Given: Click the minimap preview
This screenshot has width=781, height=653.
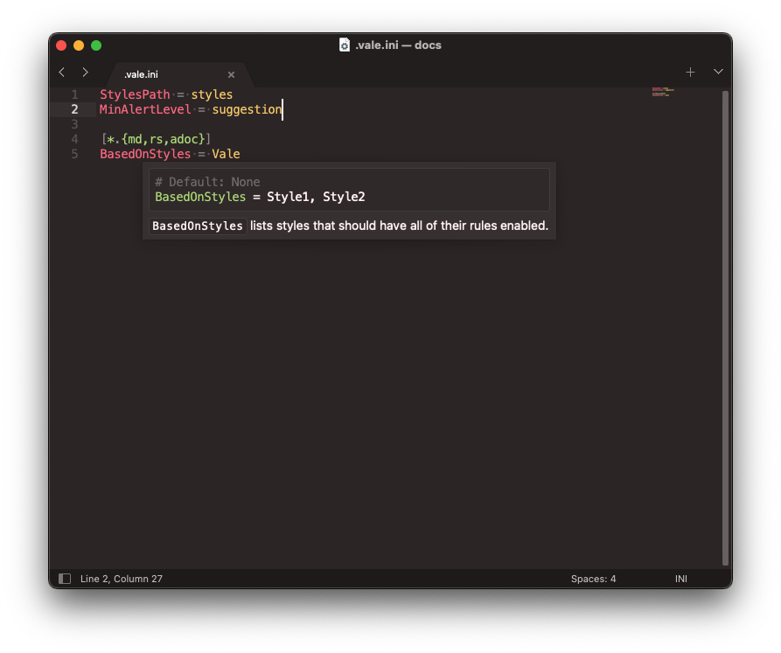Looking at the screenshot, I should [x=660, y=91].
